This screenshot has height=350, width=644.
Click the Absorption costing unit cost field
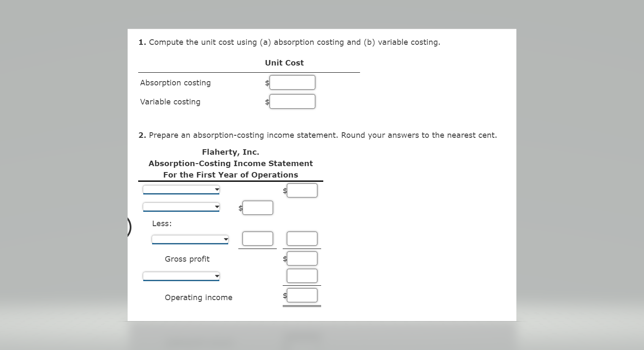tap(292, 82)
